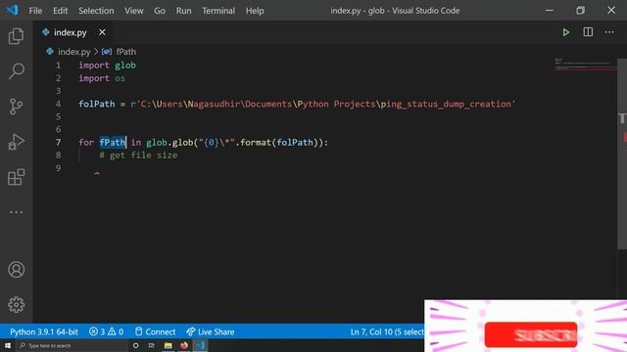Viewport: 627px width, 352px height.
Task: Click the VS Code logo icon
Action: point(12,10)
